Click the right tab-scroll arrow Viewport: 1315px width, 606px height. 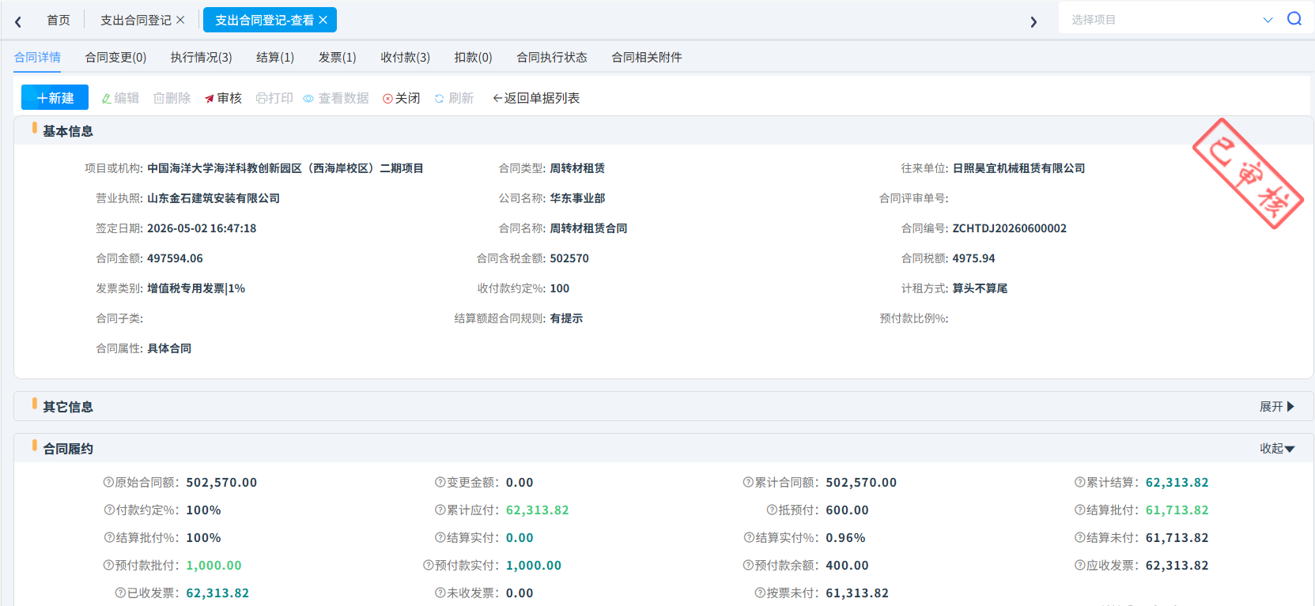click(x=1033, y=21)
